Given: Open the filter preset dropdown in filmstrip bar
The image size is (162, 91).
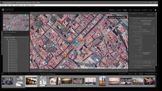Looking at the screenshot, I should (x=150, y=74).
